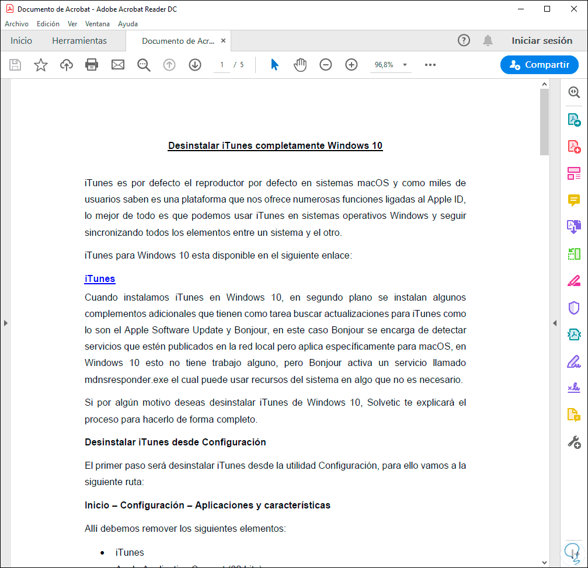Open Create PDF tool in right pane
Viewport: 588px width, 568px height.
(x=574, y=147)
